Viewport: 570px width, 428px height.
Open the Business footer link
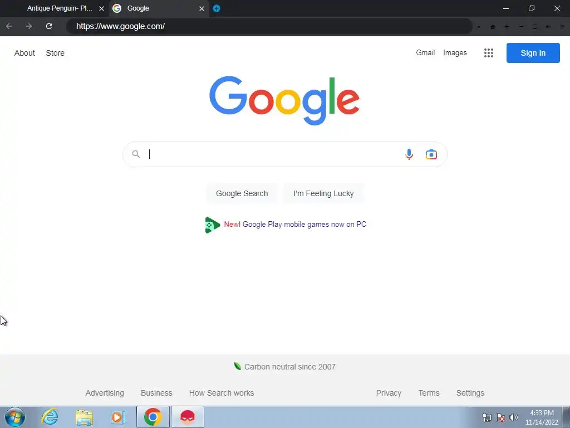pos(156,393)
